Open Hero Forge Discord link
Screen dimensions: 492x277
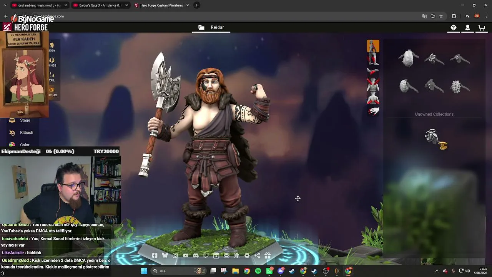click(x=196, y=255)
